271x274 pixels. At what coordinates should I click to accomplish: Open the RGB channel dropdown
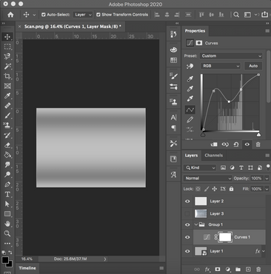(220, 66)
